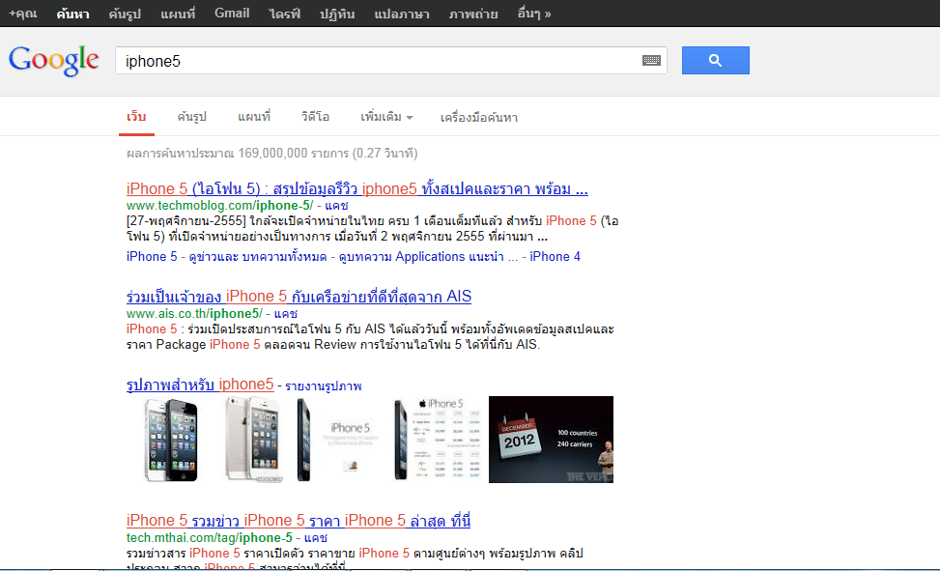Click result count text 169,000,000 รายการ
This screenshot has height=571, width=940.
pyautogui.click(x=293, y=153)
